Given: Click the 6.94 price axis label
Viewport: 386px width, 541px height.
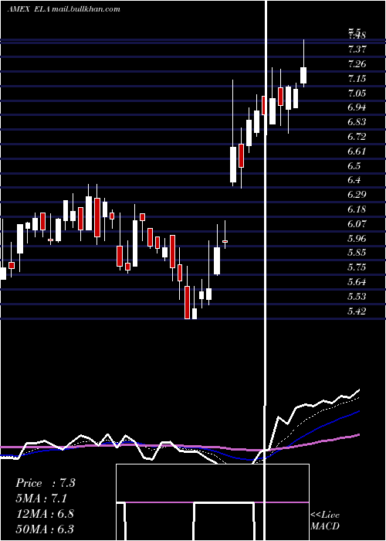Looking at the screenshot, I should pyautogui.click(x=357, y=107).
